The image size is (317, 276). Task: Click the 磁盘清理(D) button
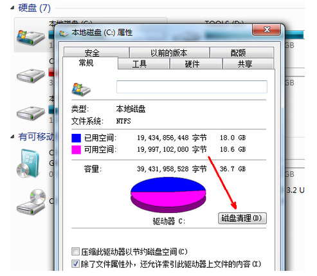pos(242,218)
